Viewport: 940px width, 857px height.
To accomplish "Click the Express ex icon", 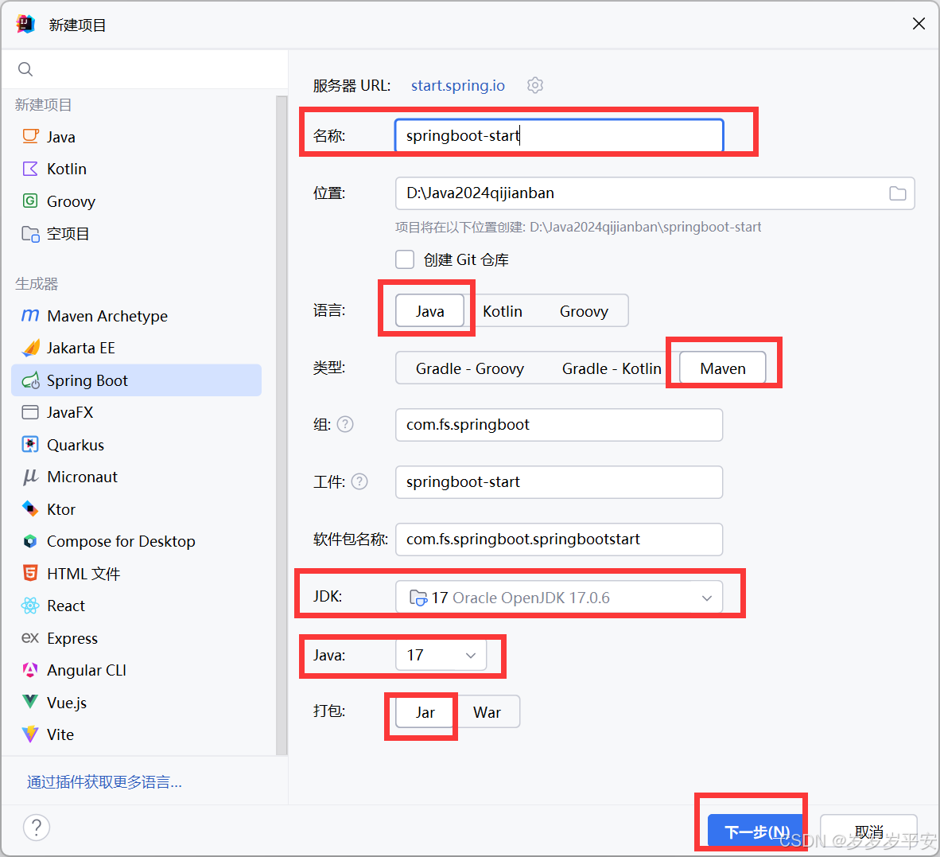I will click(30, 637).
